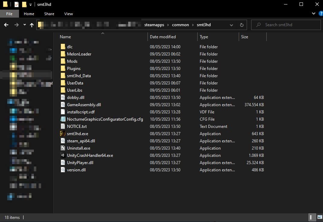Viewport: 323px width, 222px height.
Task: Switch to large icons view layout
Action: (x=320, y=217)
